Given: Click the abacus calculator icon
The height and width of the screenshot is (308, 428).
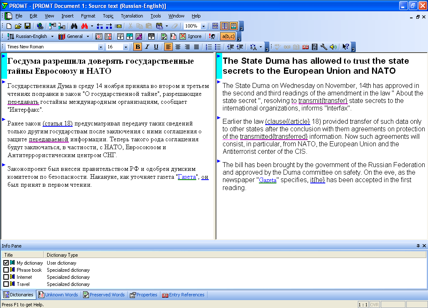Looking at the screenshot, I should click(314, 47).
